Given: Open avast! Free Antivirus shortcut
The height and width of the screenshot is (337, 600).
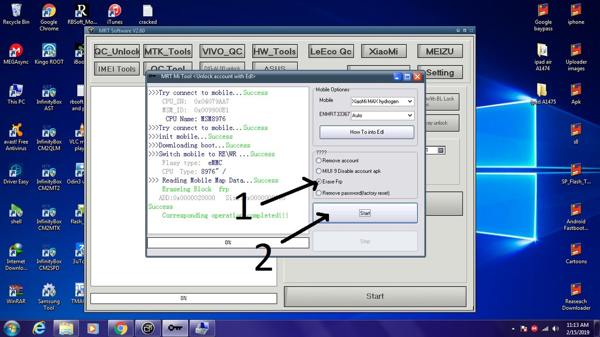Looking at the screenshot, I should (x=16, y=137).
